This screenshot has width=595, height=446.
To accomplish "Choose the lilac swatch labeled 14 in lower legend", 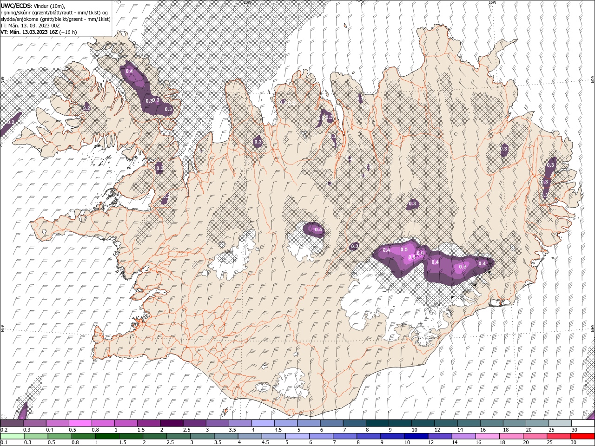I will coord(463,436).
